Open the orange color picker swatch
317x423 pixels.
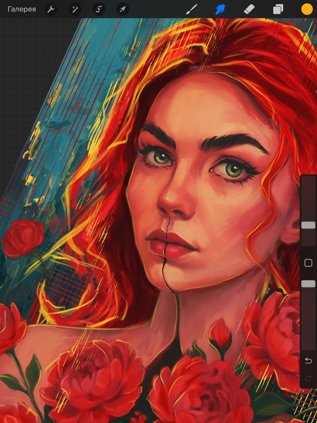coord(307,9)
